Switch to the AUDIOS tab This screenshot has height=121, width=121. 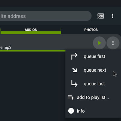[31, 30]
